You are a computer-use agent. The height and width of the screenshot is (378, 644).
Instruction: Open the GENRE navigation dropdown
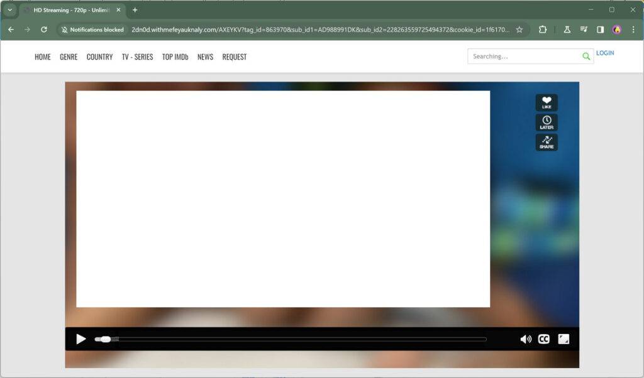(x=68, y=57)
